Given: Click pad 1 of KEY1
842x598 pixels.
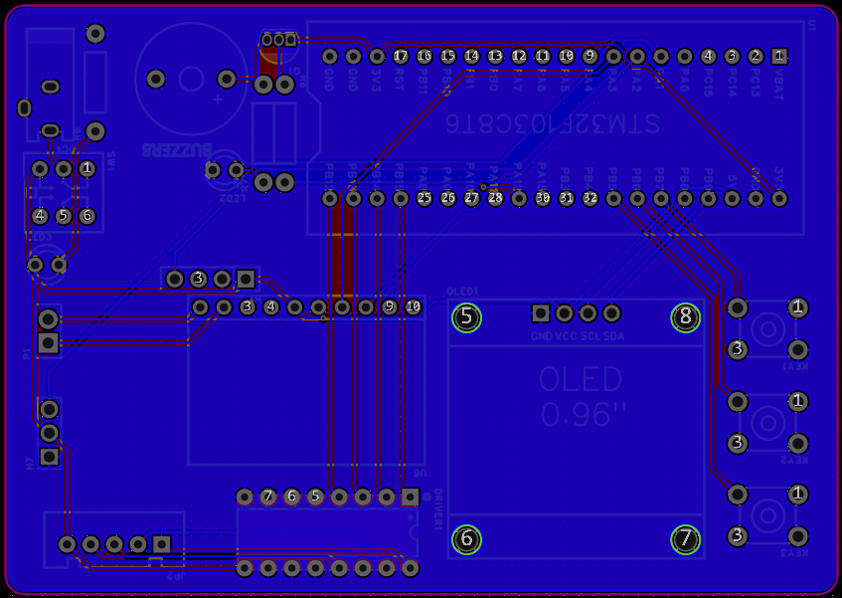Looking at the screenshot, I should click(x=798, y=307).
